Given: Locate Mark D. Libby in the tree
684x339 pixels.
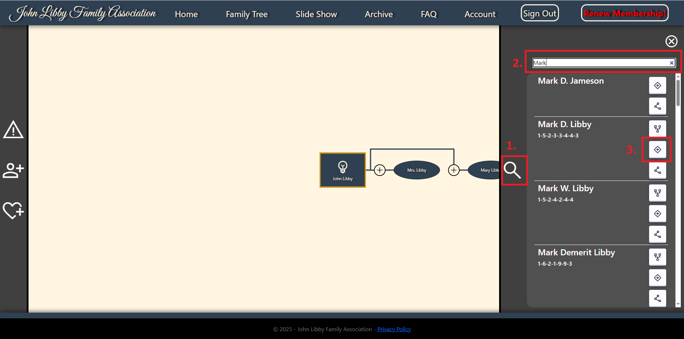Looking at the screenshot, I should click(x=658, y=150).
